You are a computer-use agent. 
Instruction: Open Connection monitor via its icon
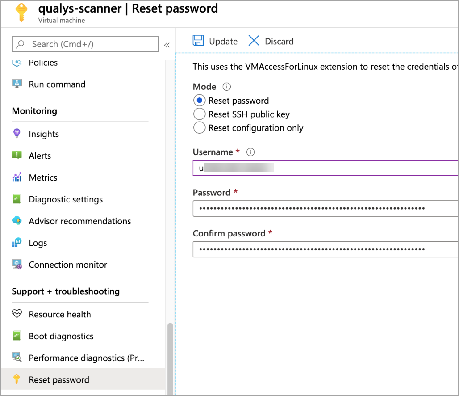17,265
